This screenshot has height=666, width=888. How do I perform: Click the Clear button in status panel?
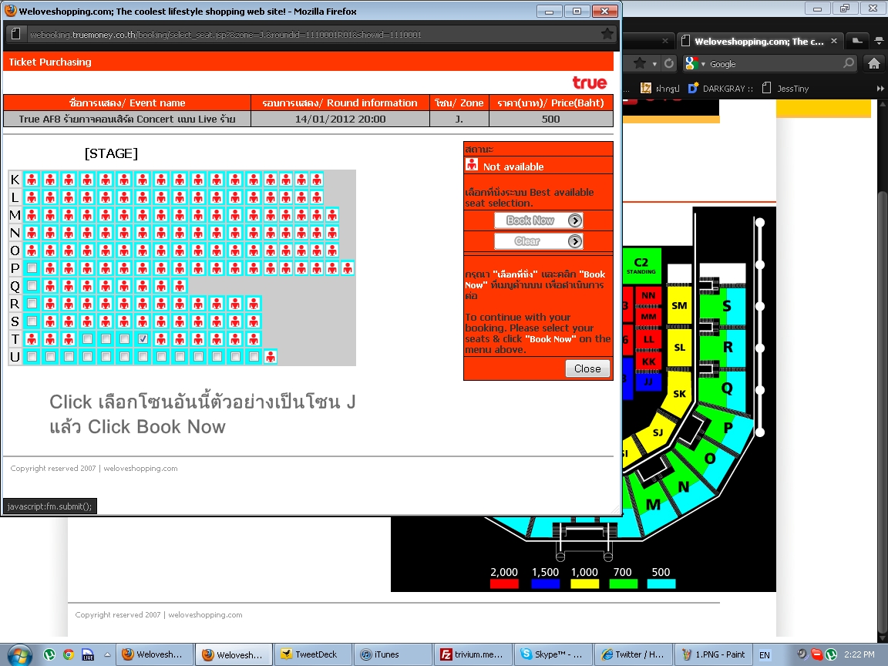click(538, 241)
